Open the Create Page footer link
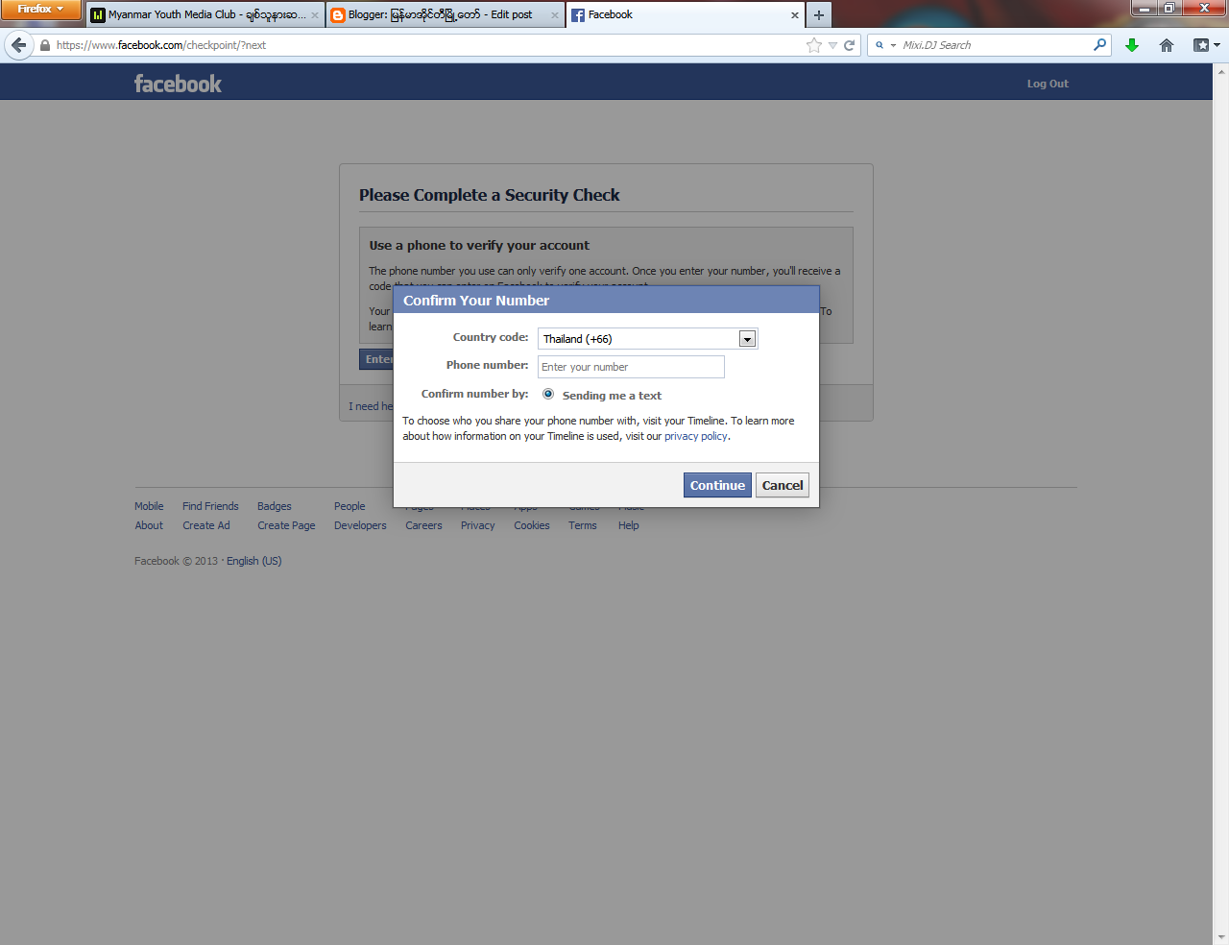This screenshot has width=1229, height=945. point(286,525)
